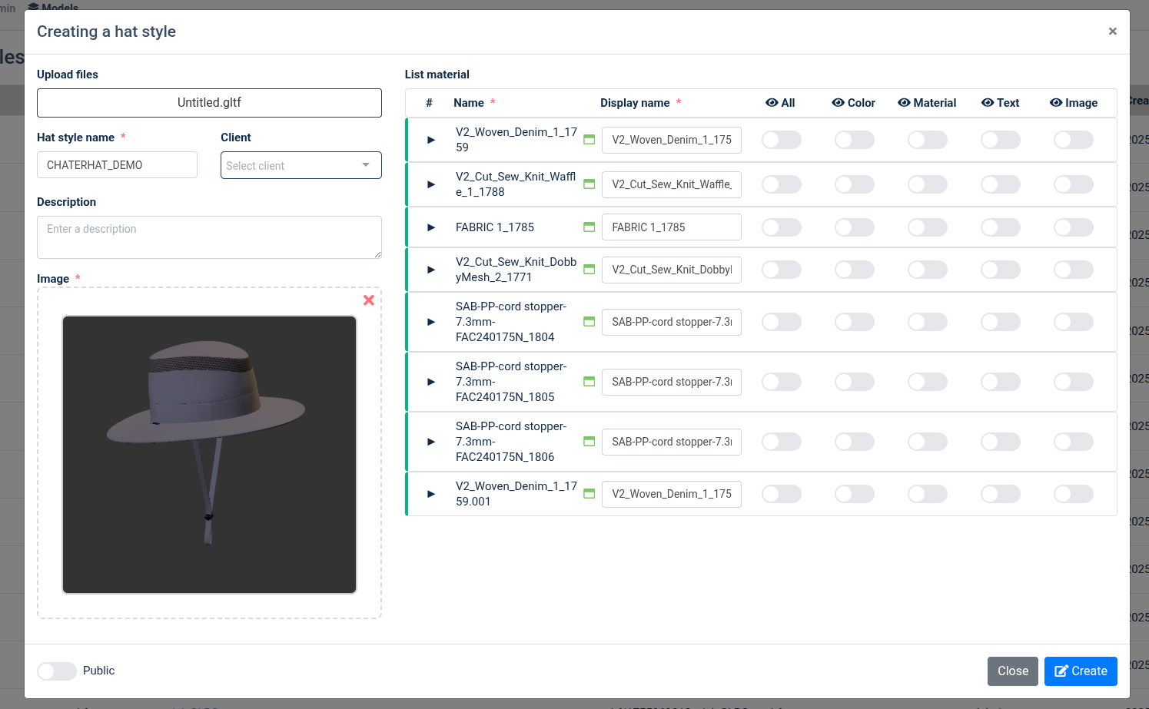This screenshot has height=709, width=1149.
Task: Toggle Color for V2_Cut_Sew_Knit_DobbyMesh_2_1771 row
Action: point(854,270)
